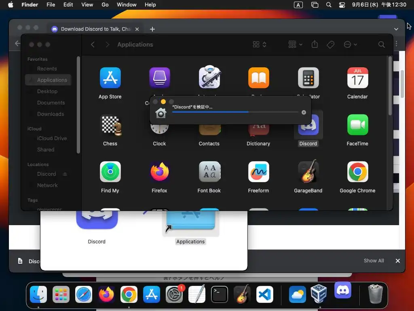This screenshot has width=414, height=311.
Task: Close the Download Discord browser tab
Action: [x=137, y=29]
